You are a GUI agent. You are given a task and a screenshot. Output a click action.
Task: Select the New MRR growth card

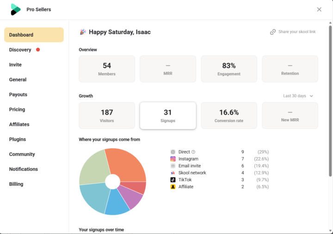coord(290,116)
